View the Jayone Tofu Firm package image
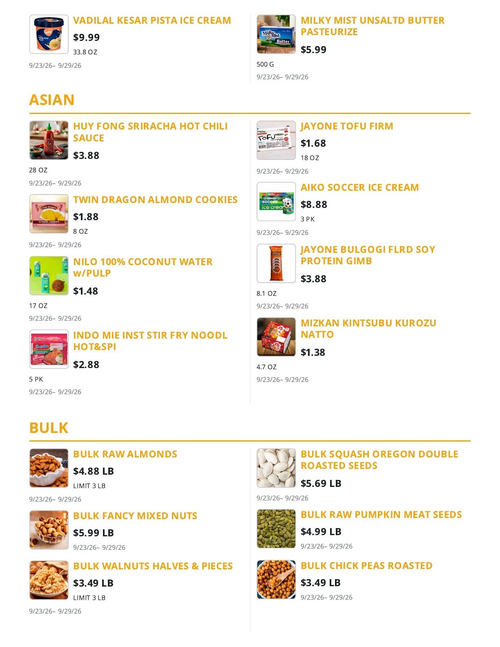Screen dimensions: 500x647 [x=276, y=140]
